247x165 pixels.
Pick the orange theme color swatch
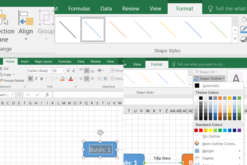click(220, 98)
